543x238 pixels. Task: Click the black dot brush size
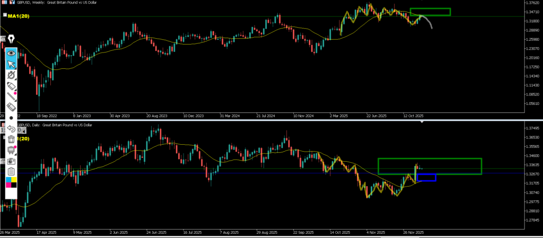click(11, 118)
